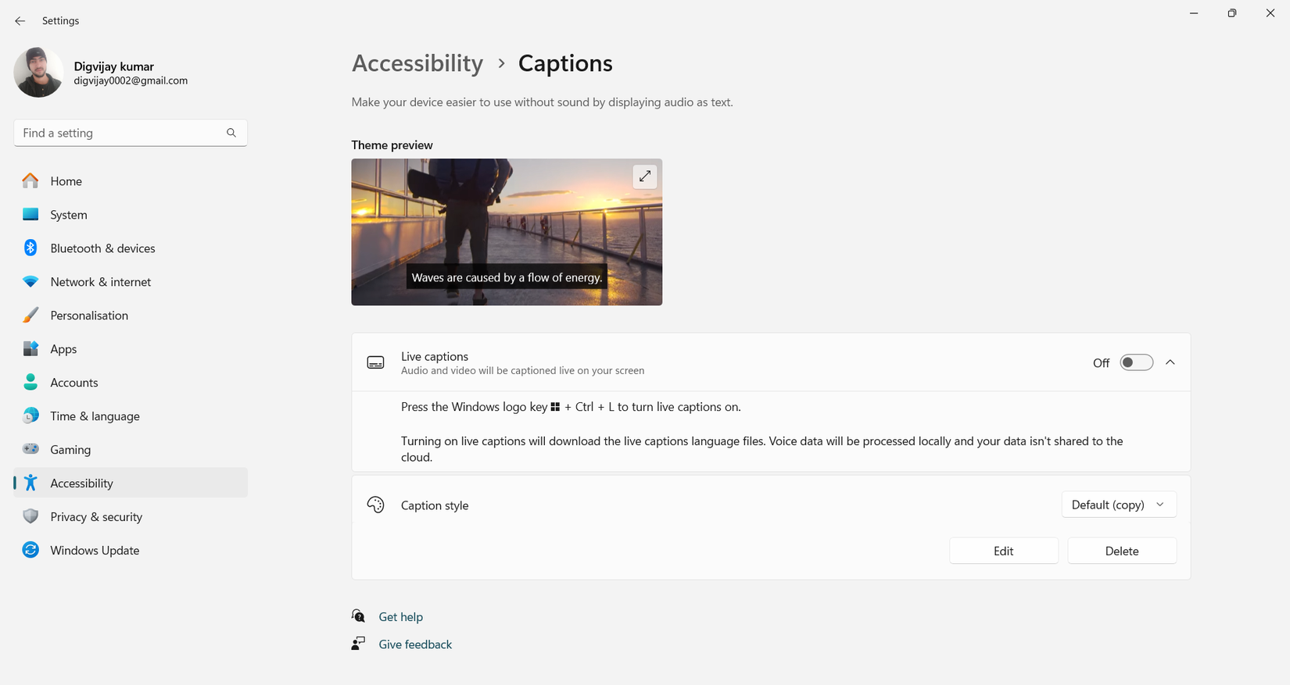Click the back arrow in Settings header
The height and width of the screenshot is (685, 1290).
(20, 21)
